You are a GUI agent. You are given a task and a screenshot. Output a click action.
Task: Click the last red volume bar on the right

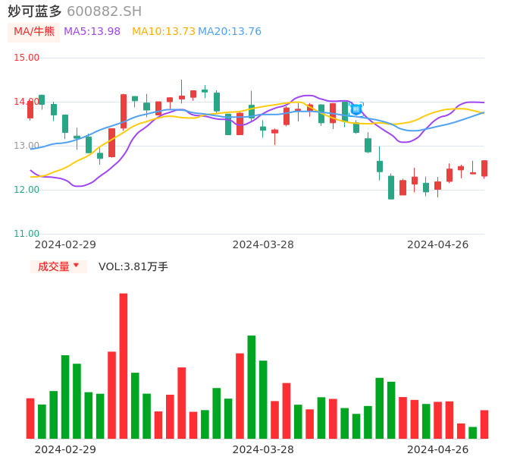[x=484, y=424]
